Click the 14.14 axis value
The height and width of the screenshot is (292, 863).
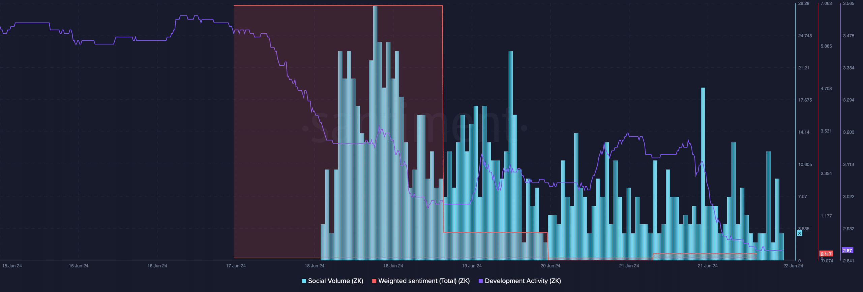click(x=804, y=132)
